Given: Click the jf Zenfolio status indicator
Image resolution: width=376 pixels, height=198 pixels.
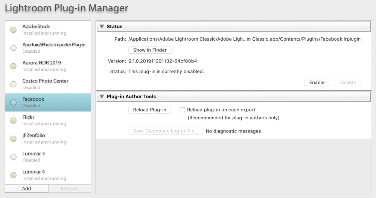Looking at the screenshot, I should pyautogui.click(x=14, y=139).
